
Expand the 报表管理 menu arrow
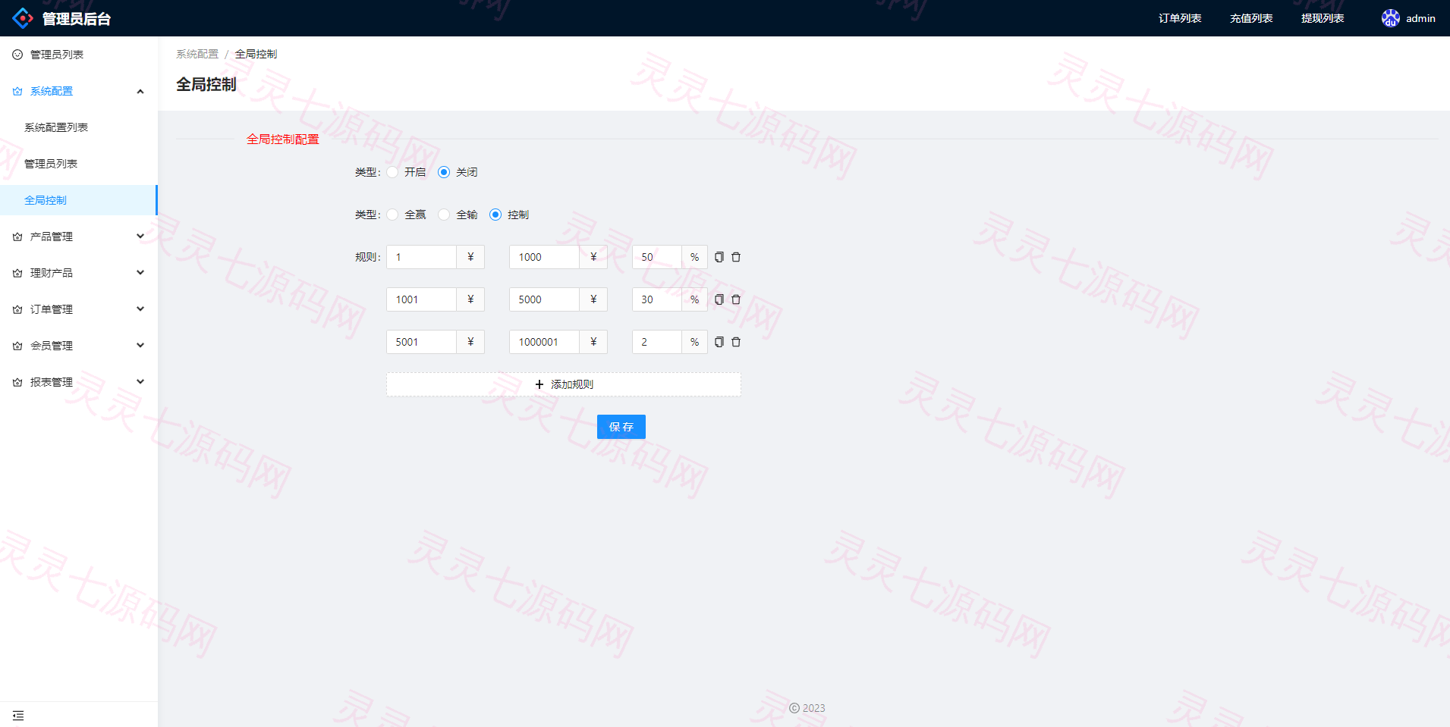click(x=140, y=382)
